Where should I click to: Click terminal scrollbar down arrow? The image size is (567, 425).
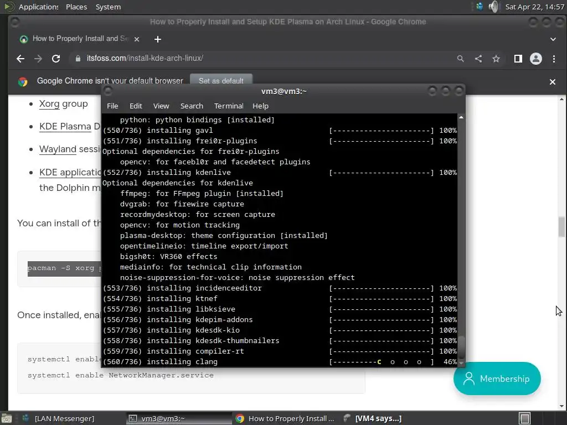(461, 363)
